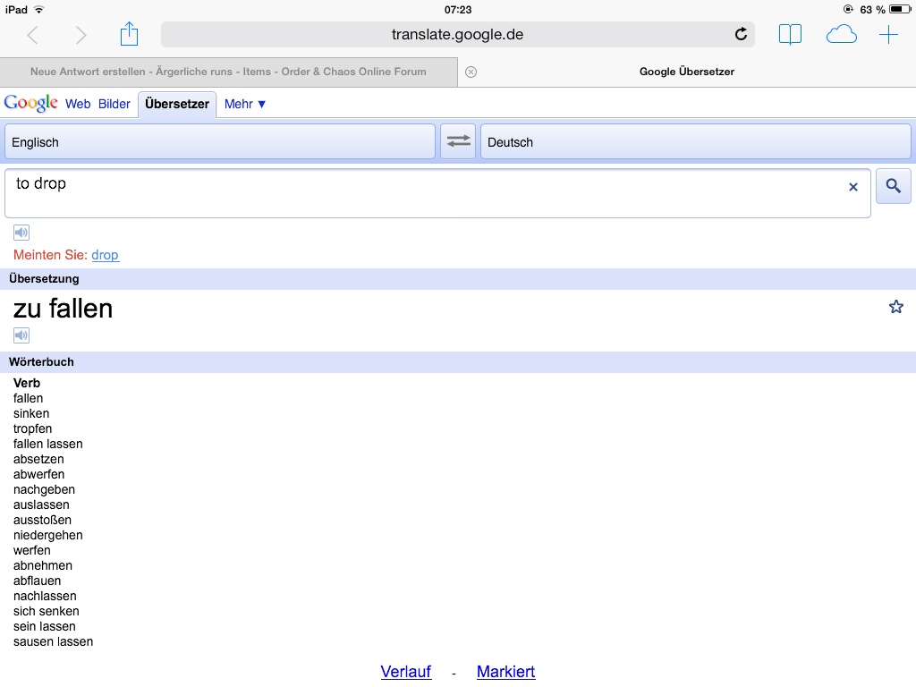916x687 pixels.
Task: Click the suggested 'drop' link
Action: tap(106, 255)
